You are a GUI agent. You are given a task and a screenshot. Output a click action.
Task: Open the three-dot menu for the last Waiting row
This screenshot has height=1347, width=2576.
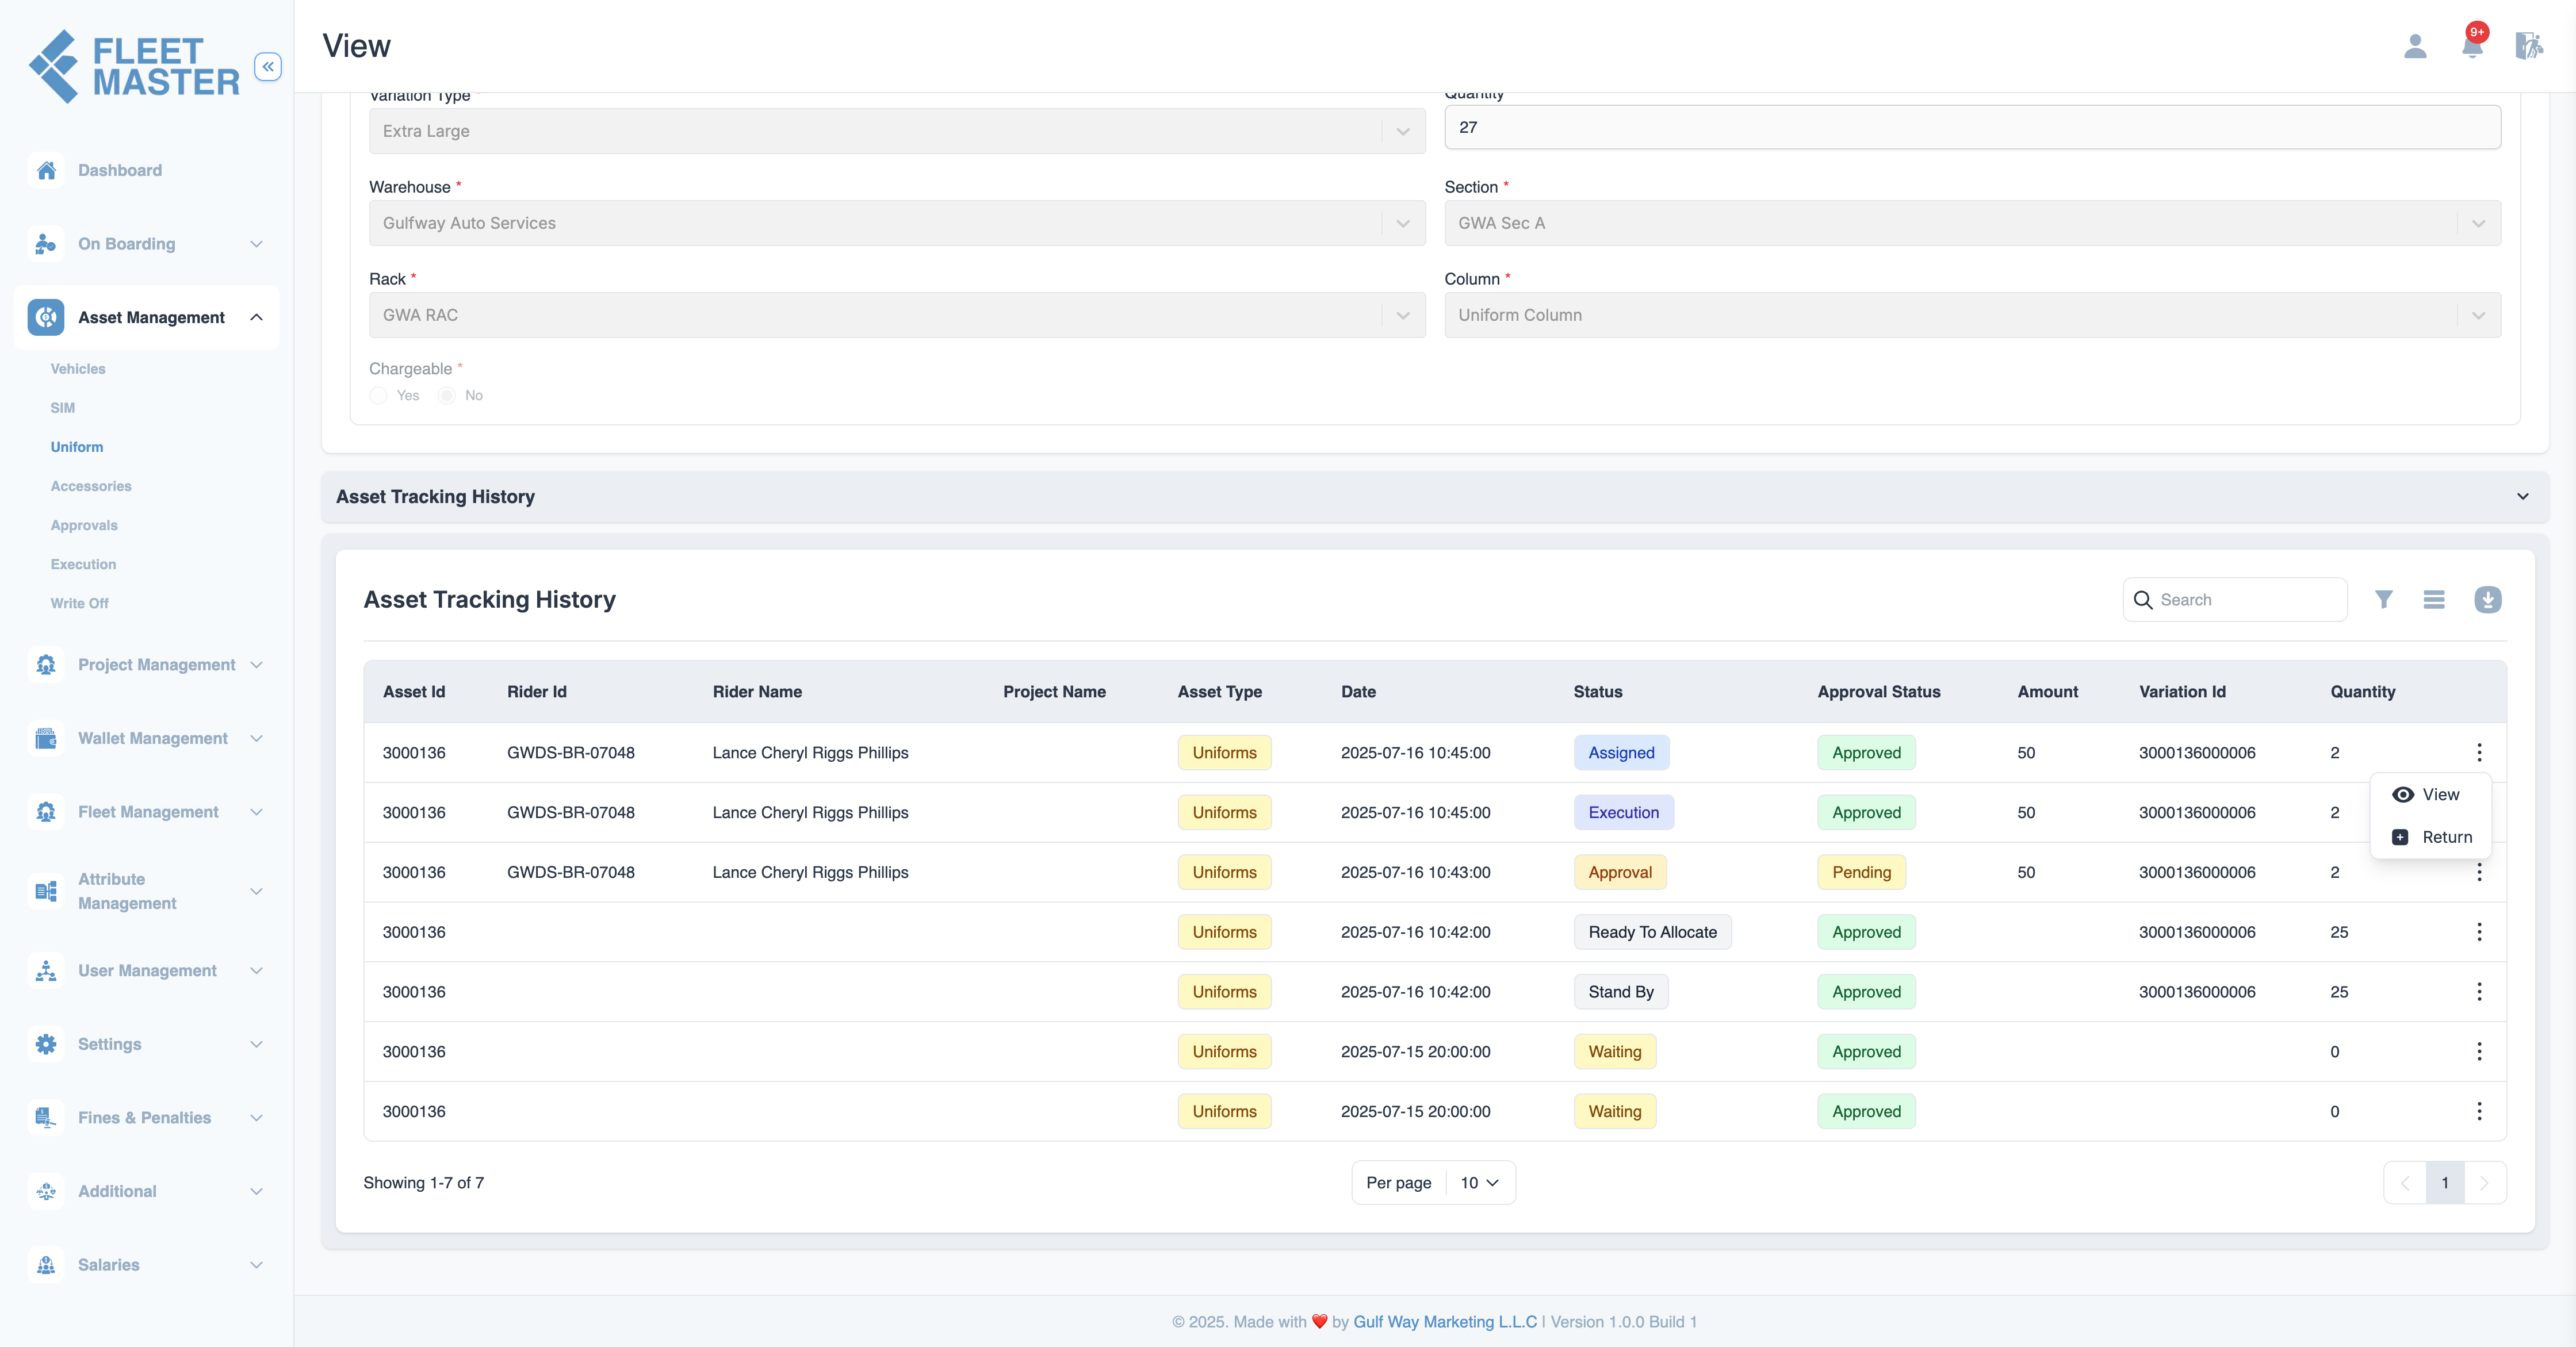(2479, 1111)
